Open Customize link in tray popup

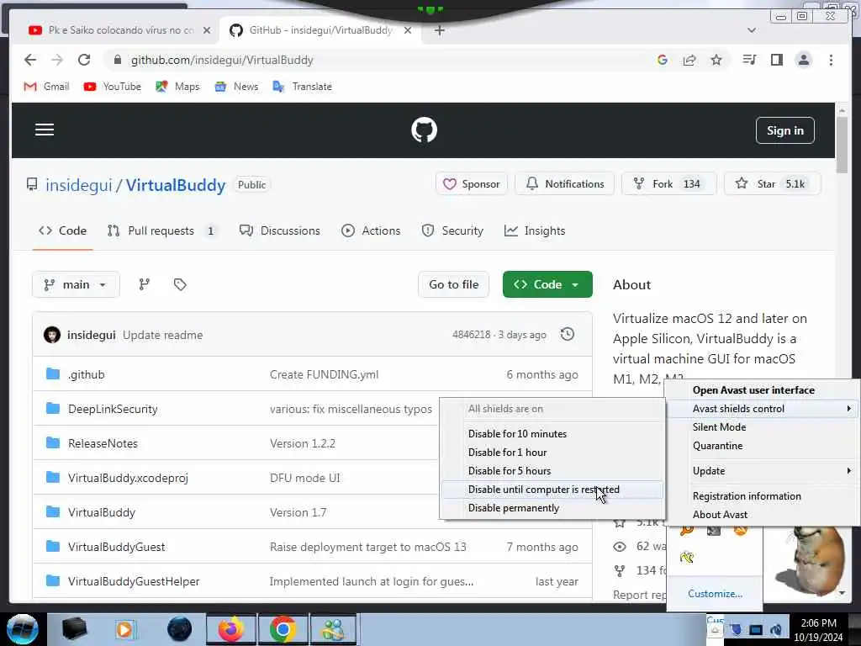click(x=715, y=594)
